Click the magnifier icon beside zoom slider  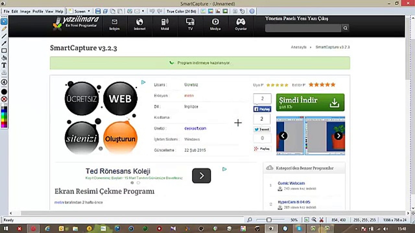pos(249,220)
